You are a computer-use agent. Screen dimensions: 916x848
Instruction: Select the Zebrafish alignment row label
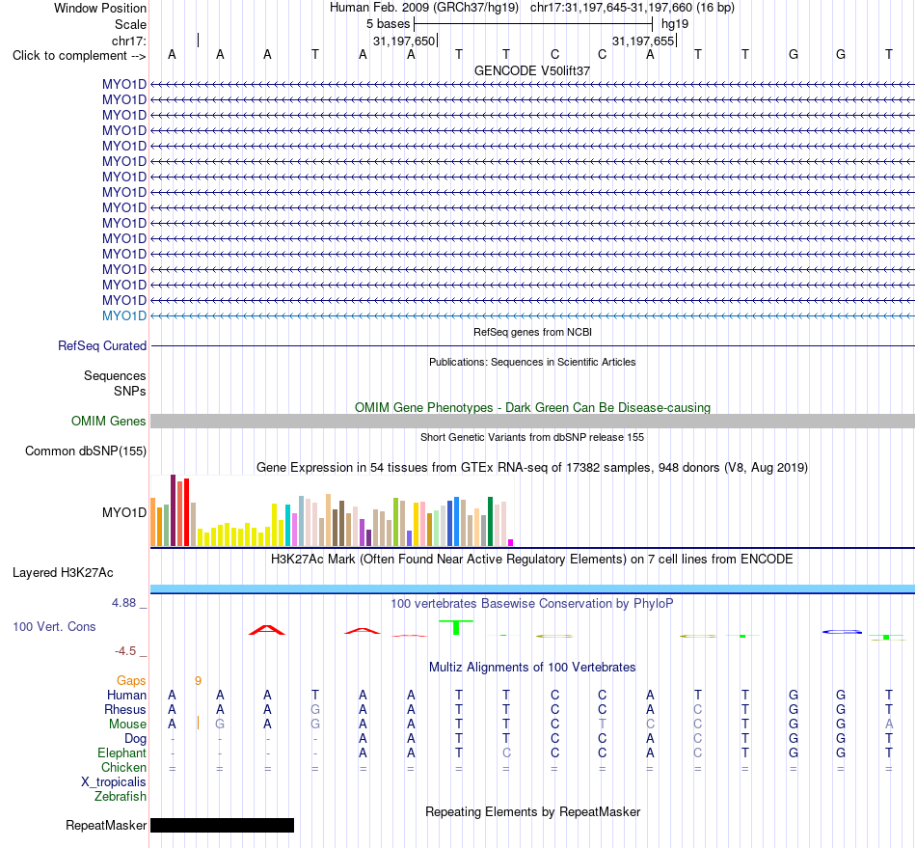121,797
